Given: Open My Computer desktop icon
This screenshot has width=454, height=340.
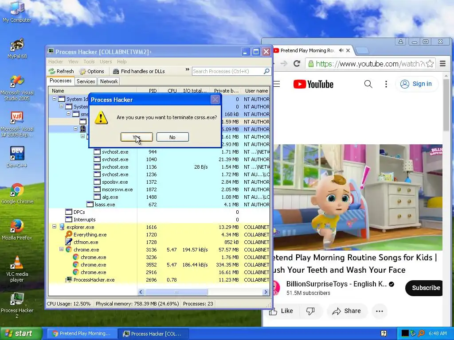Looking at the screenshot, I should tap(17, 12).
